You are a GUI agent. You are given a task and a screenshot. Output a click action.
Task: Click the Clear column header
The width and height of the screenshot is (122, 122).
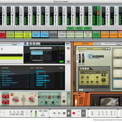pyautogui.click(x=61, y=68)
